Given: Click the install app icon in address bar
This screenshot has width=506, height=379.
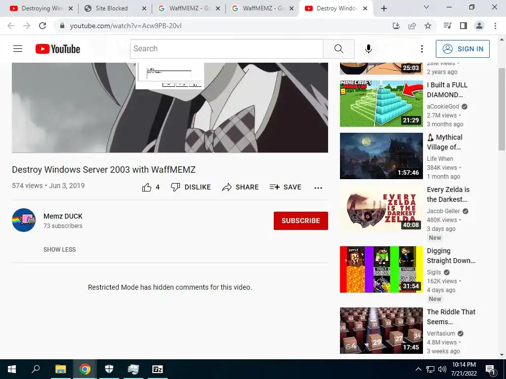Looking at the screenshot, I should [396, 26].
